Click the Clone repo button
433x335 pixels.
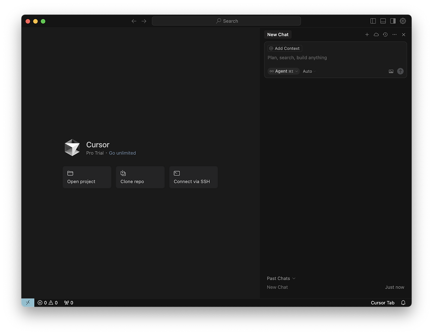click(140, 177)
